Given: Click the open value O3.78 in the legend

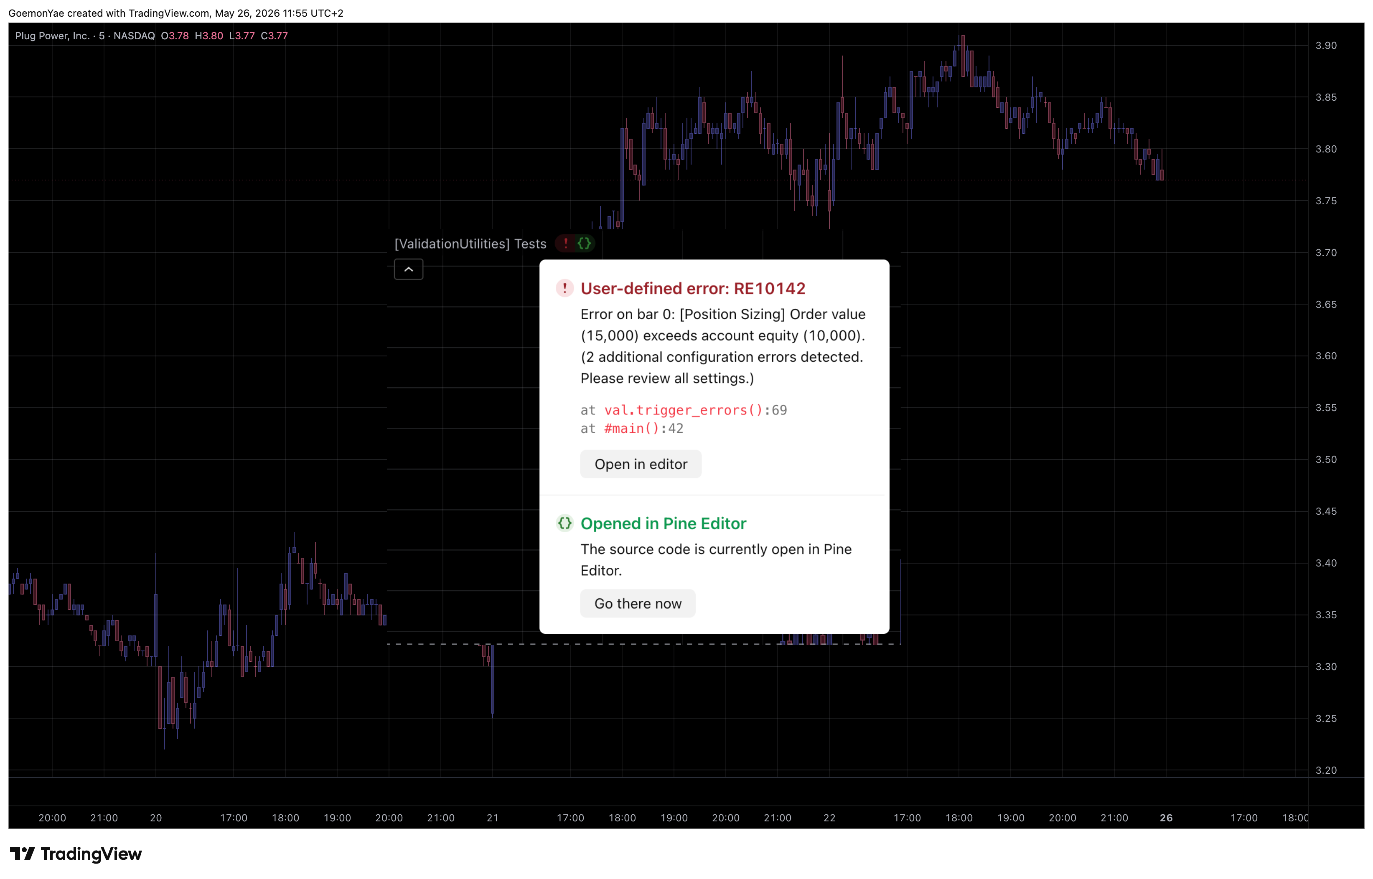Looking at the screenshot, I should (175, 36).
